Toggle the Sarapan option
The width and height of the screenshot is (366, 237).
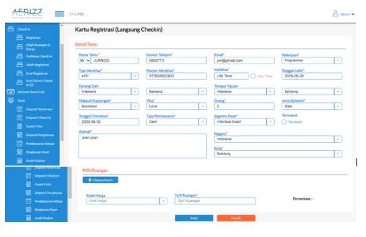pos(284,122)
